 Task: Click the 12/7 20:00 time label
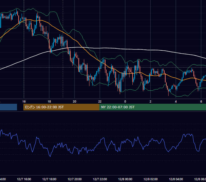pyautogui.click(x=75, y=179)
